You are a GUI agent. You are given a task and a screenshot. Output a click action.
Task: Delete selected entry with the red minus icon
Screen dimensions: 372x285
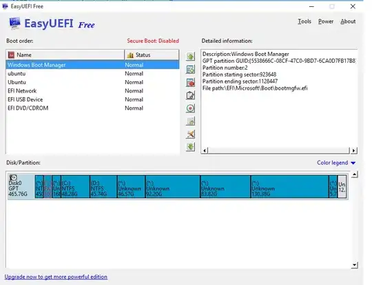point(191,83)
